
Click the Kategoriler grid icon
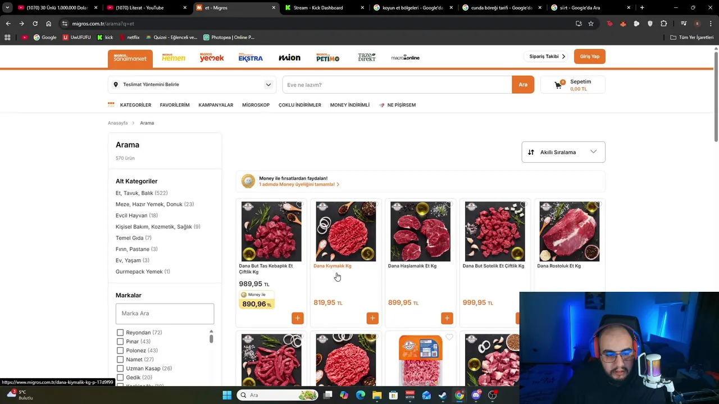coord(111,104)
